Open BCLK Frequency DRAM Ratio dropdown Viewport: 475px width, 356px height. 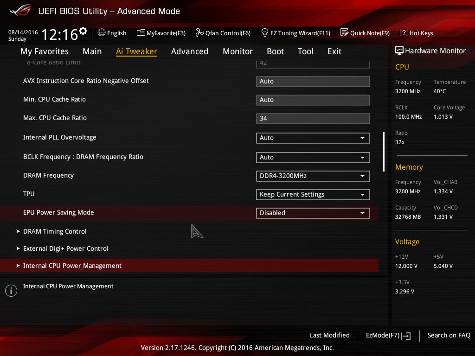click(313, 158)
